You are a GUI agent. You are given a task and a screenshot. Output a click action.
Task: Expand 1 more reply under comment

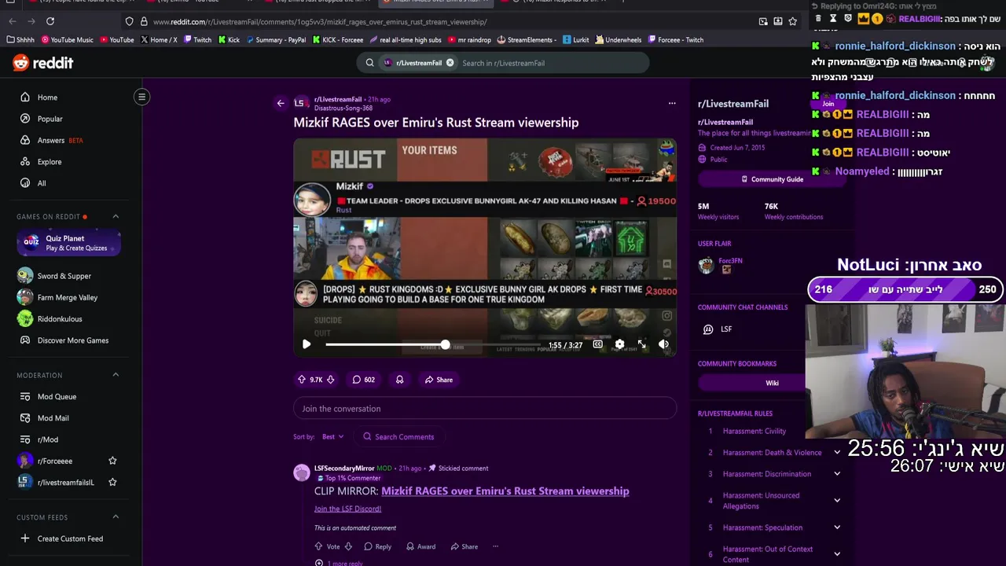click(x=339, y=563)
